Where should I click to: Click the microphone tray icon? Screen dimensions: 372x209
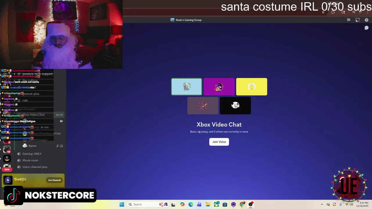tap(341, 204)
